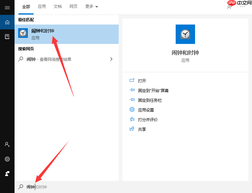The image size is (252, 193).
Task: Expand the chevron of the 闹钟 web result
Action: coord(111,59)
